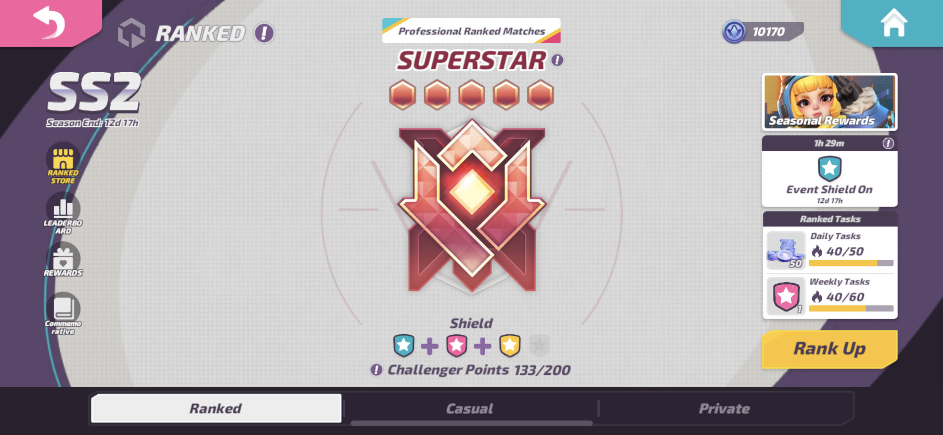The height and width of the screenshot is (435, 943).
Task: Tap the pink back arrow button
Action: 50,22
